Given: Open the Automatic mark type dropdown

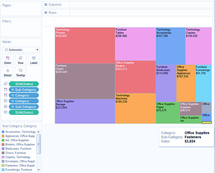Looking at the screenshot, I should tap(21, 50).
